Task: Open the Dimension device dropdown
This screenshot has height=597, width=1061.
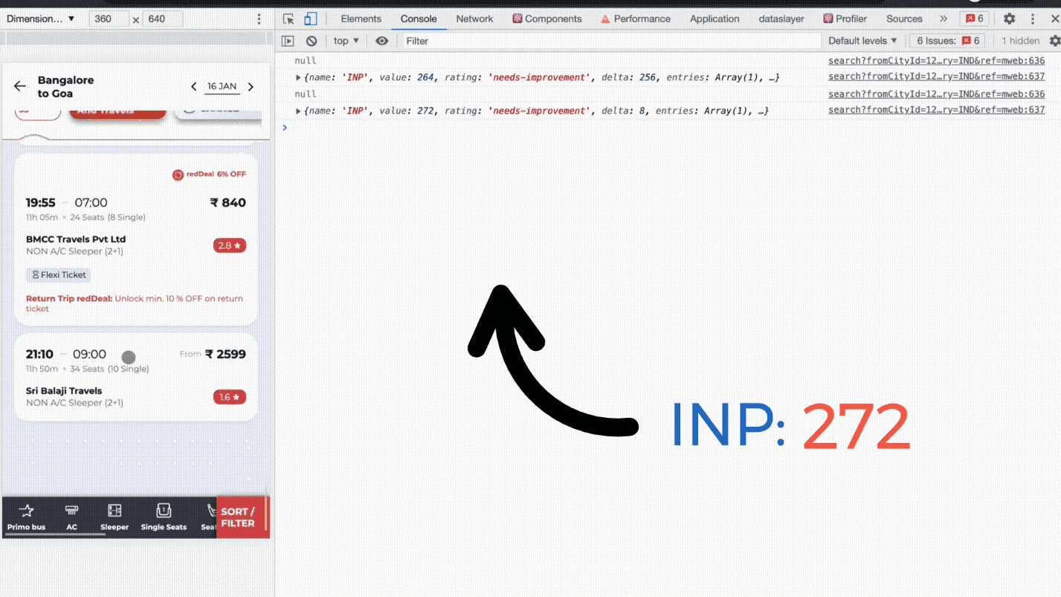Action: [x=41, y=18]
